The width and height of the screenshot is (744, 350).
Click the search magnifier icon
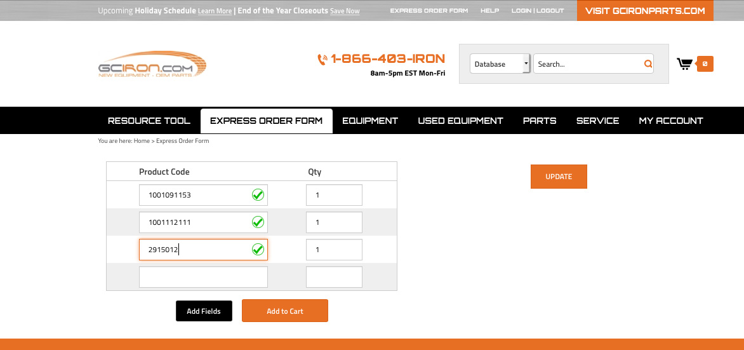[648, 64]
